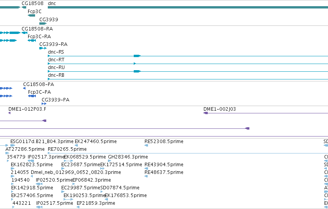Click the CG18508 gene arrow glyph

24,7
